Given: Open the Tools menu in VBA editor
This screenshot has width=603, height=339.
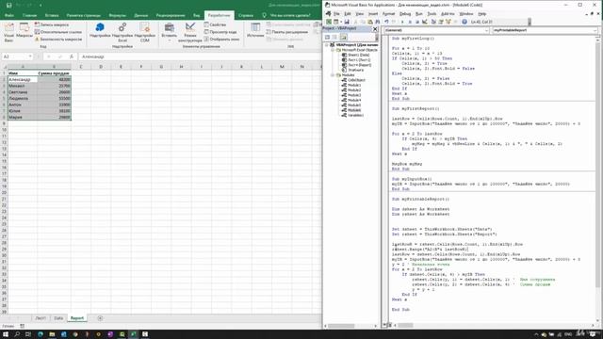Looking at the screenshot, I should (x=432, y=14).
